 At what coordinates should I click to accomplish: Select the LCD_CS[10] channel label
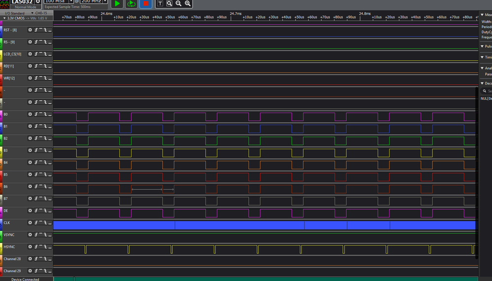pyautogui.click(x=12, y=54)
